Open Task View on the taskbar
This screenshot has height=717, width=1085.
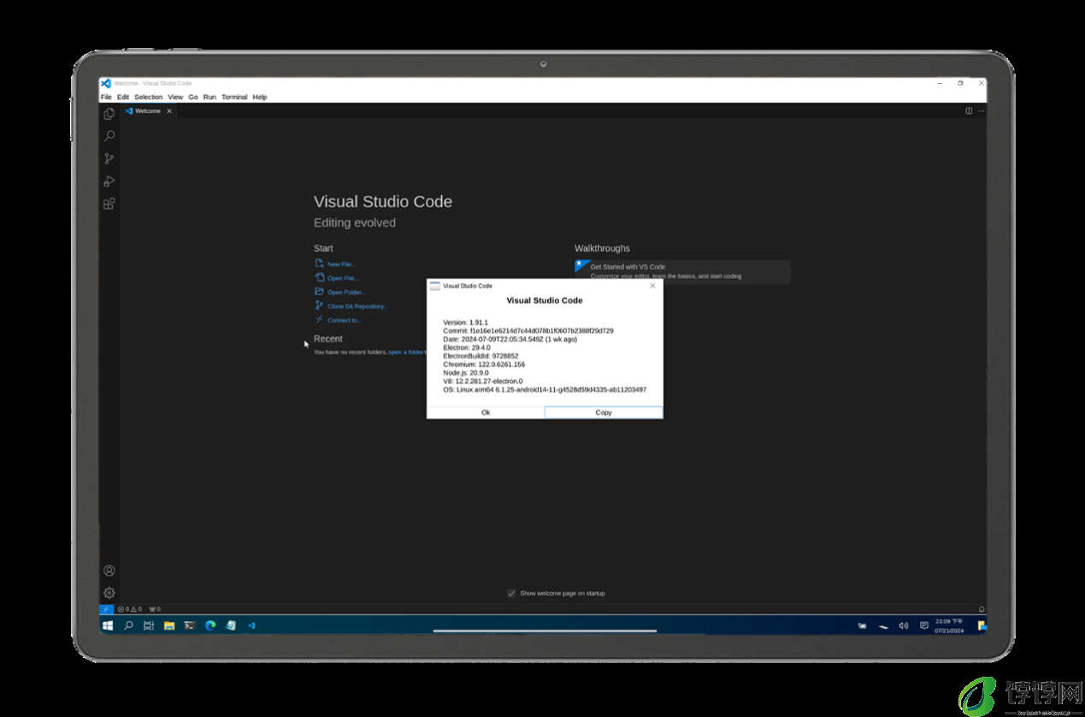[x=149, y=625]
